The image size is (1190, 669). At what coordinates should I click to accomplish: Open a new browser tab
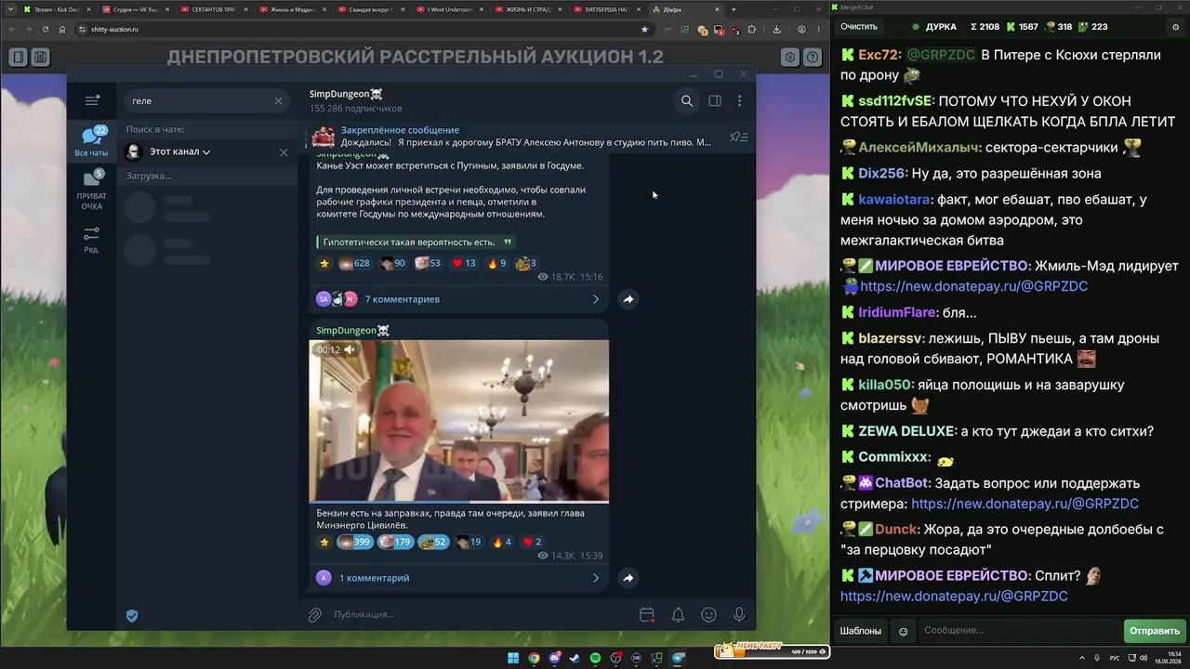734,9
